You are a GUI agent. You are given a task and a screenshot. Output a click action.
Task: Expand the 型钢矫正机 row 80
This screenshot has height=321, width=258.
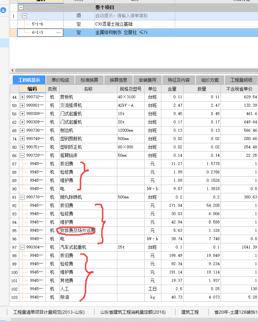tap(22, 147)
